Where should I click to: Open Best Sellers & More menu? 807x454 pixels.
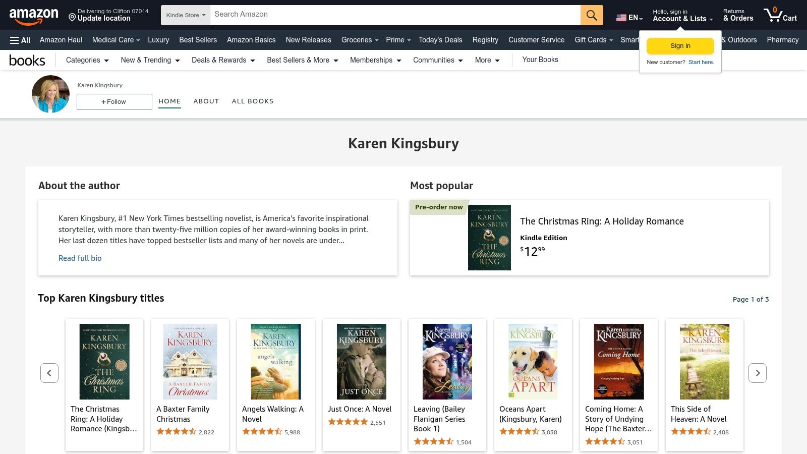303,60
